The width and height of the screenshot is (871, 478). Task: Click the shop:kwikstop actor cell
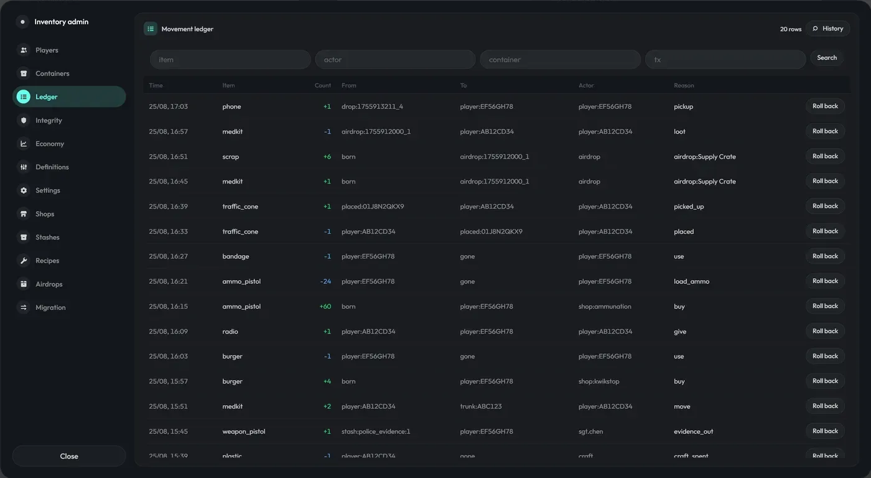[599, 382]
